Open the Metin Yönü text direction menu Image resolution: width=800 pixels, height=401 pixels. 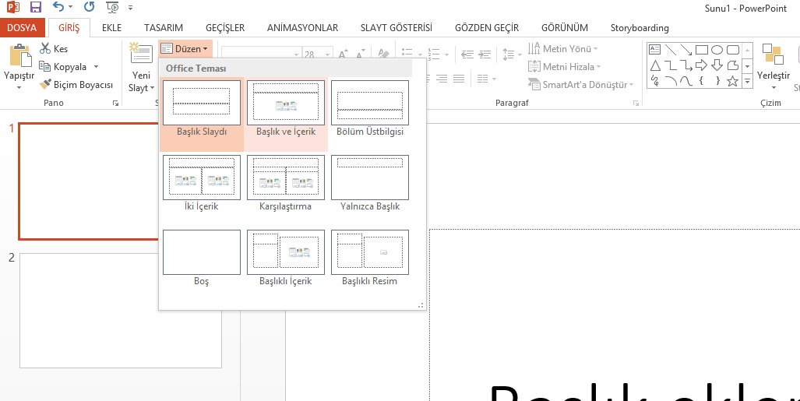coord(562,48)
